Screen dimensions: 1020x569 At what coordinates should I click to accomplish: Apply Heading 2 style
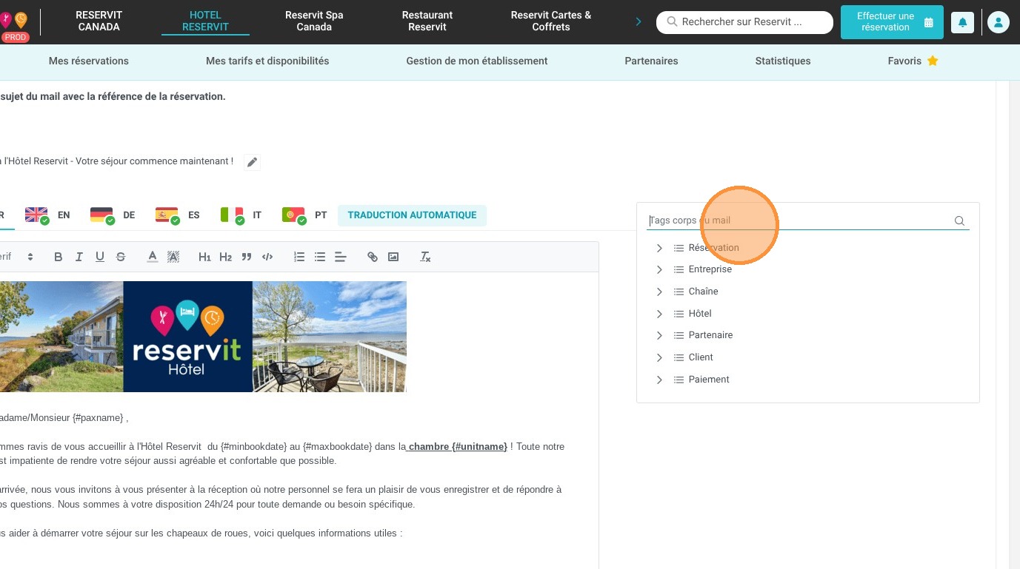pos(226,257)
